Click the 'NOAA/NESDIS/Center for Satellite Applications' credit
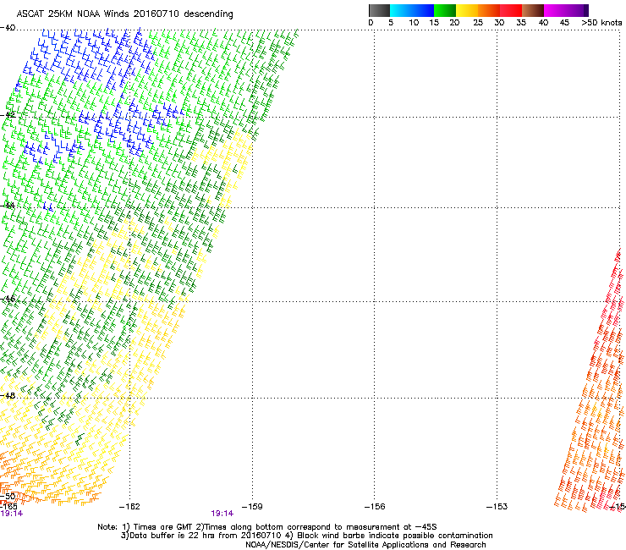This screenshot has width=626, height=550. 365,545
